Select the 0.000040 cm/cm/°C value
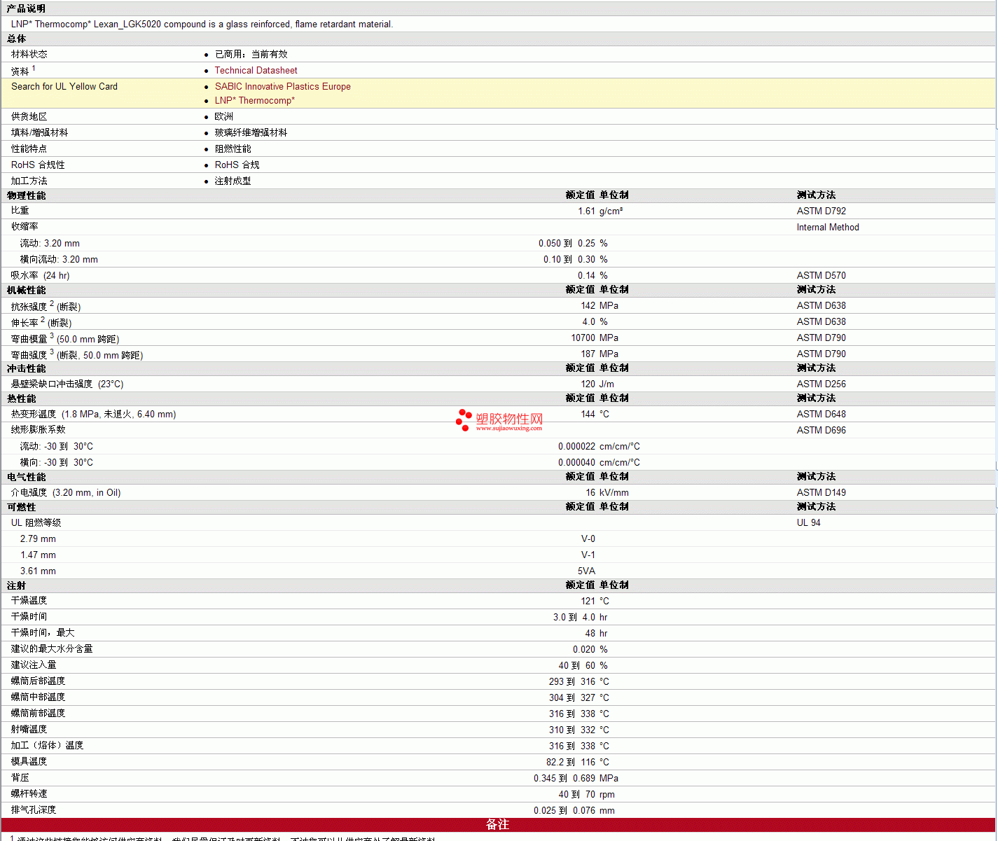The image size is (998, 841). coord(599,463)
